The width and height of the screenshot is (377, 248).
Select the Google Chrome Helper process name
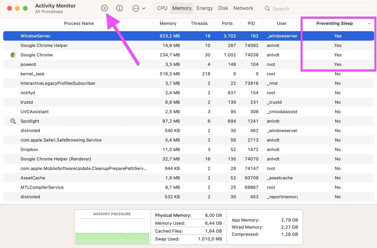pos(44,46)
